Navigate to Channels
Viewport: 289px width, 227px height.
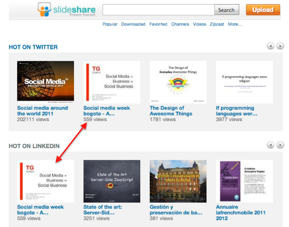point(180,24)
